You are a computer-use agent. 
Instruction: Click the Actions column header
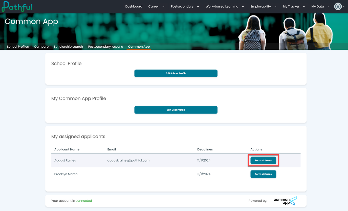[x=256, y=149]
